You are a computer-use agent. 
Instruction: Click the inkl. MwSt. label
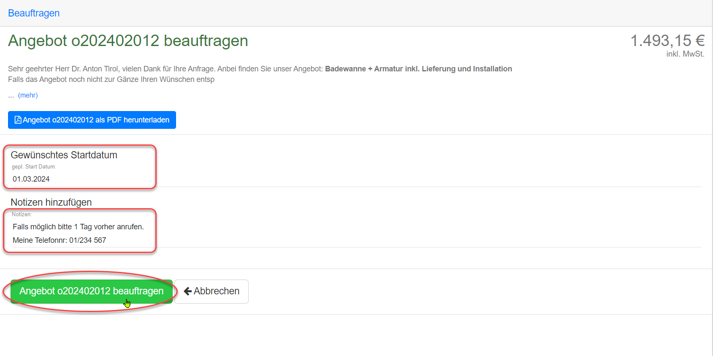(x=685, y=54)
